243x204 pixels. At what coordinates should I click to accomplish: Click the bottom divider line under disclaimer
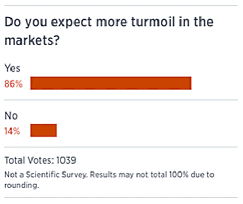point(121,198)
